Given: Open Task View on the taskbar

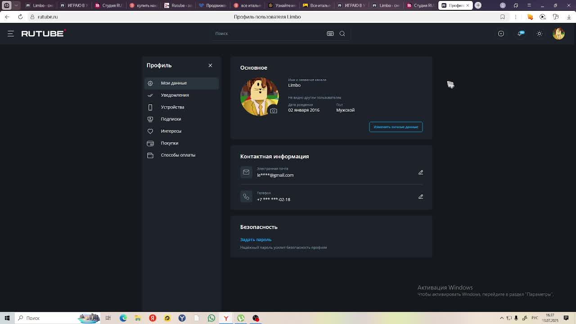Looking at the screenshot, I should pyautogui.click(x=108, y=318).
